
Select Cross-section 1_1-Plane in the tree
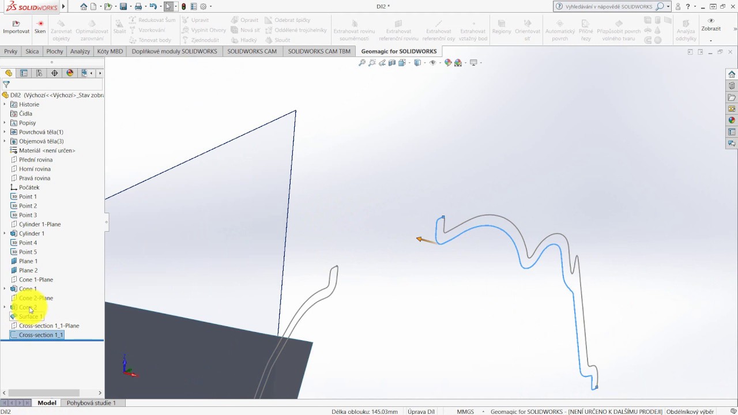[x=48, y=326]
